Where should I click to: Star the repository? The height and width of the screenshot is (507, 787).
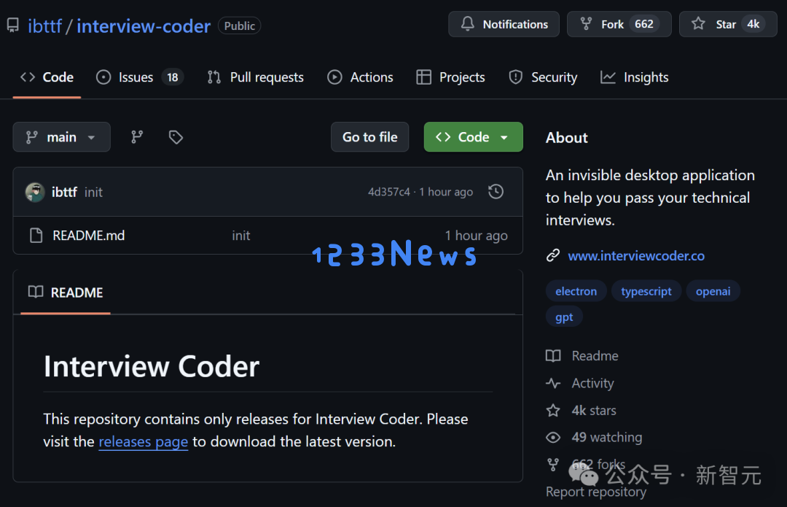(x=728, y=24)
